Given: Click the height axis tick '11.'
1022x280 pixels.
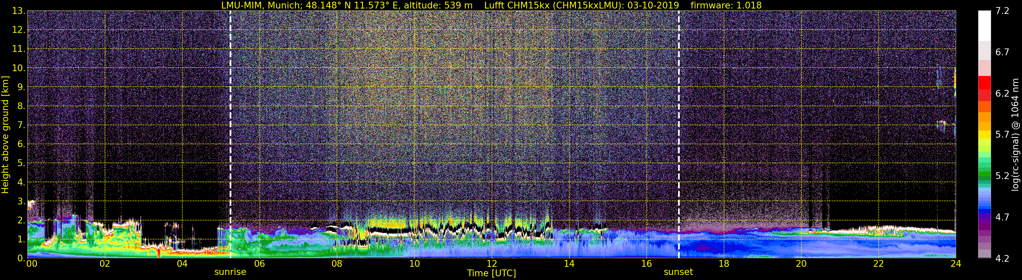Looking at the screenshot, I should pyautogui.click(x=18, y=49).
